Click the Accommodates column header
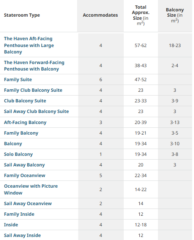 pyautogui.click(x=100, y=15)
